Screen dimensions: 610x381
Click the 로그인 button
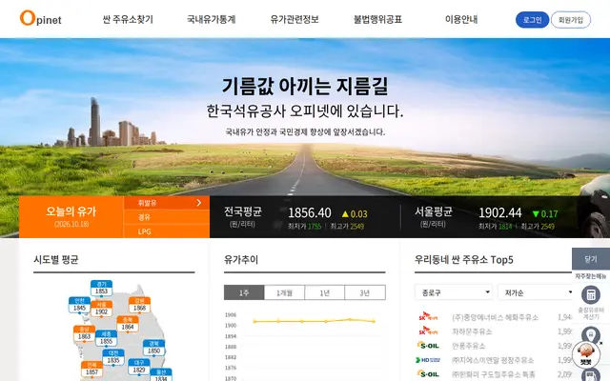pos(532,20)
